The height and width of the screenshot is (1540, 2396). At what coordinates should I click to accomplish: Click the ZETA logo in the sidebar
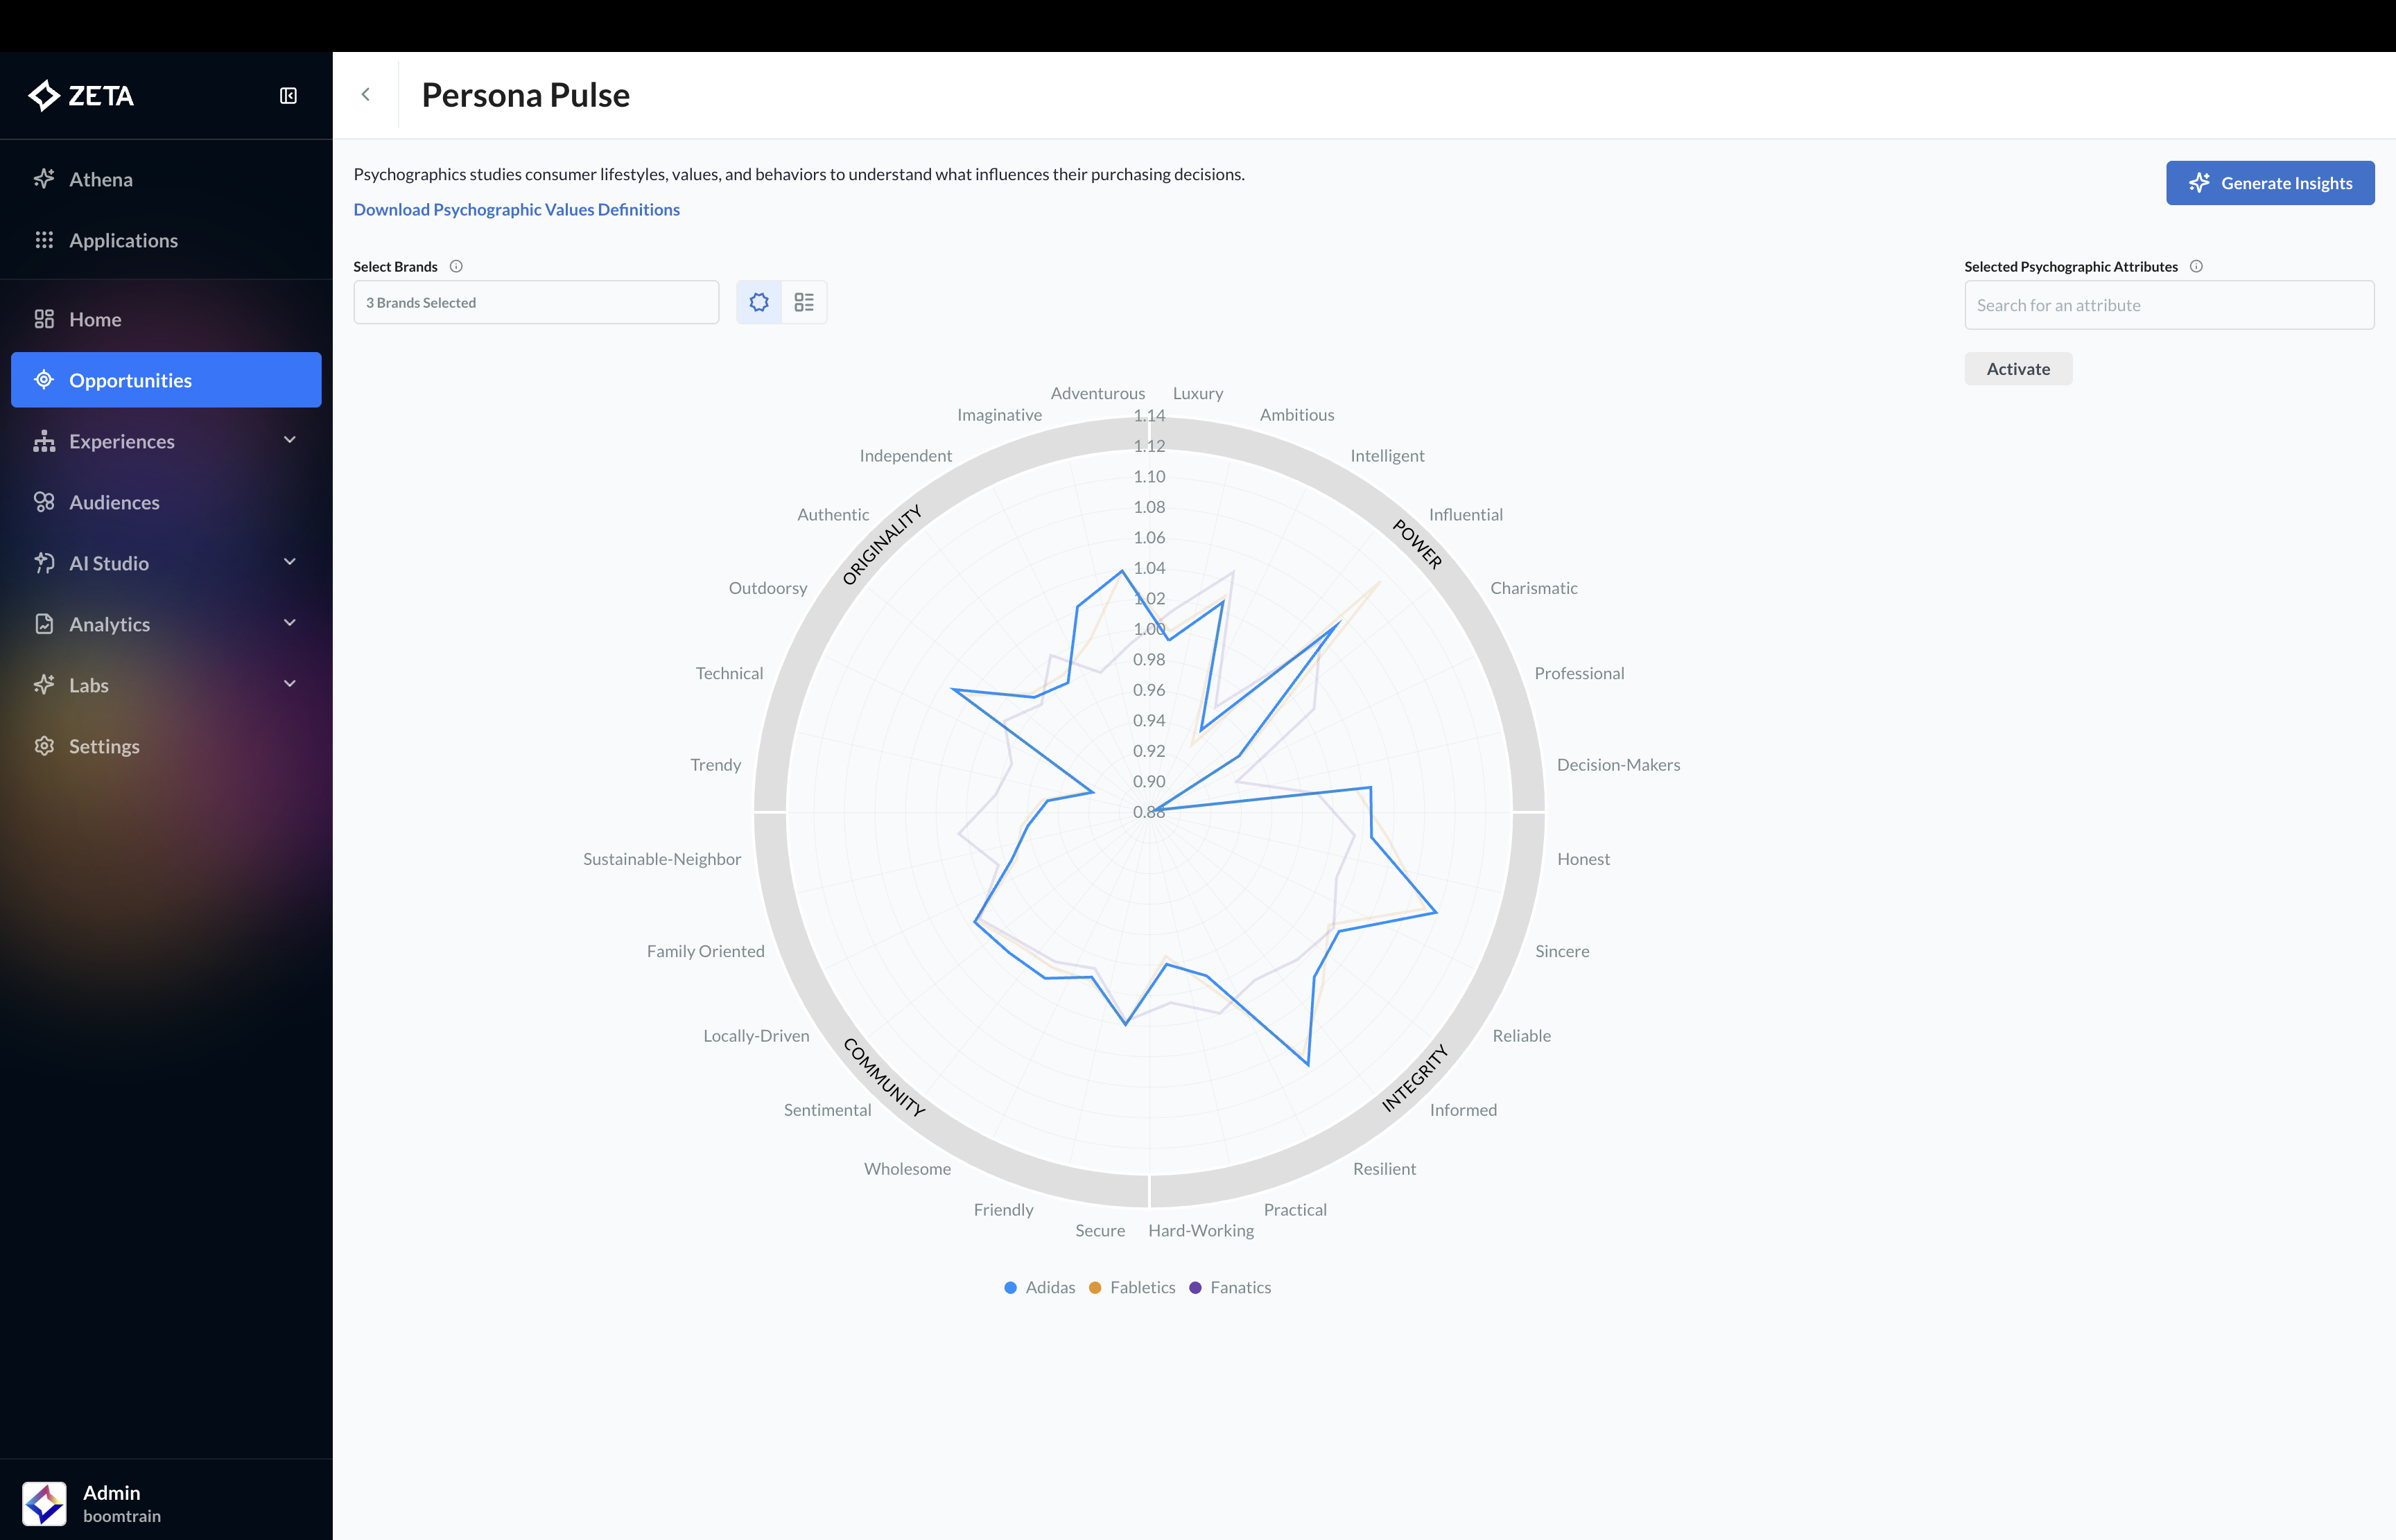pos(81,96)
